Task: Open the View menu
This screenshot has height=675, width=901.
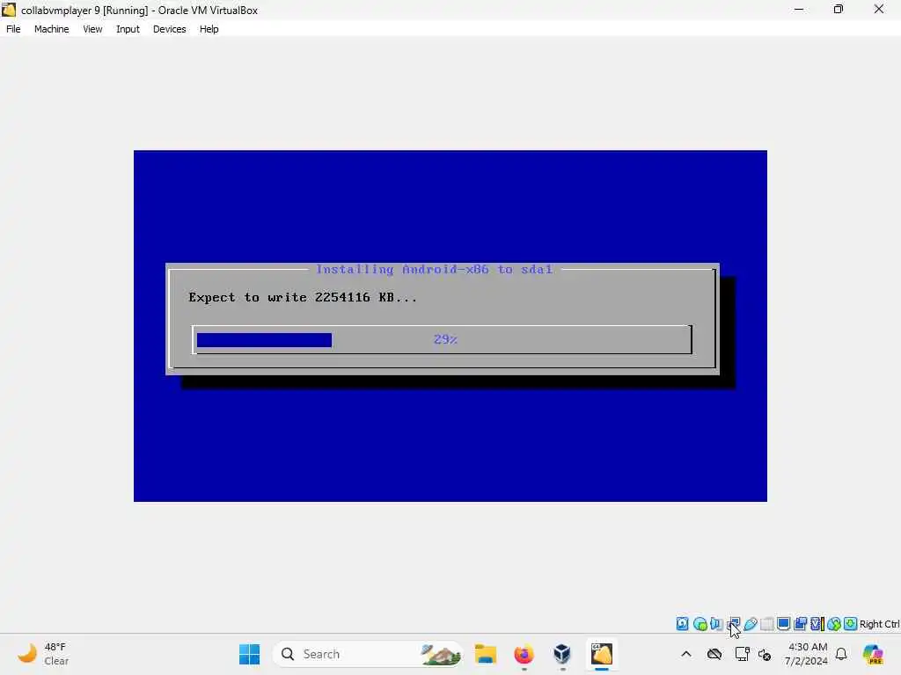Action: click(92, 29)
